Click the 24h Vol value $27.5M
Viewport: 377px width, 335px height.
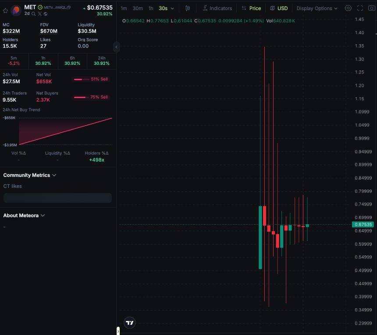[11, 81]
